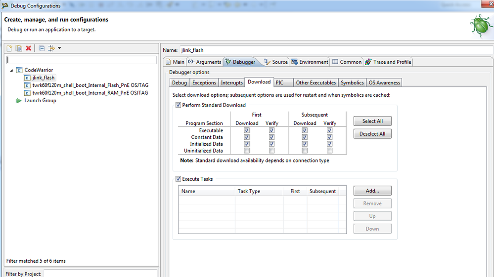Screen dimensions: 494x277
Task: Click the Add... task button
Action: click(x=372, y=191)
